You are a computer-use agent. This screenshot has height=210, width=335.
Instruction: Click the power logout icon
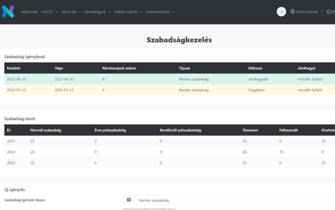click(329, 12)
